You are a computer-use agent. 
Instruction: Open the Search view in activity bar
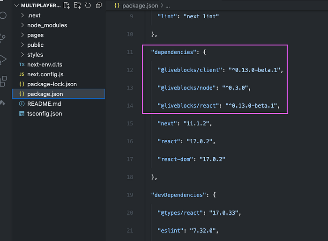(x=3, y=15)
